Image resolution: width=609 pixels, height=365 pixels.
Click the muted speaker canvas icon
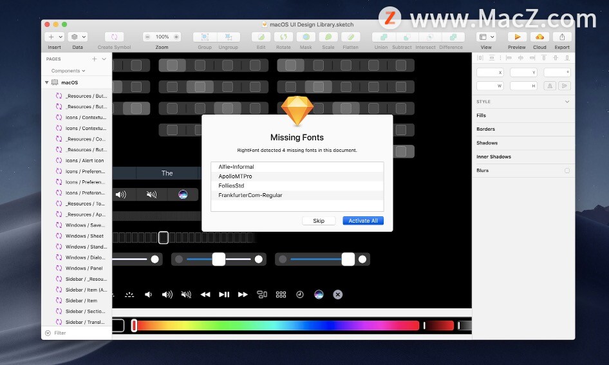pos(186,295)
